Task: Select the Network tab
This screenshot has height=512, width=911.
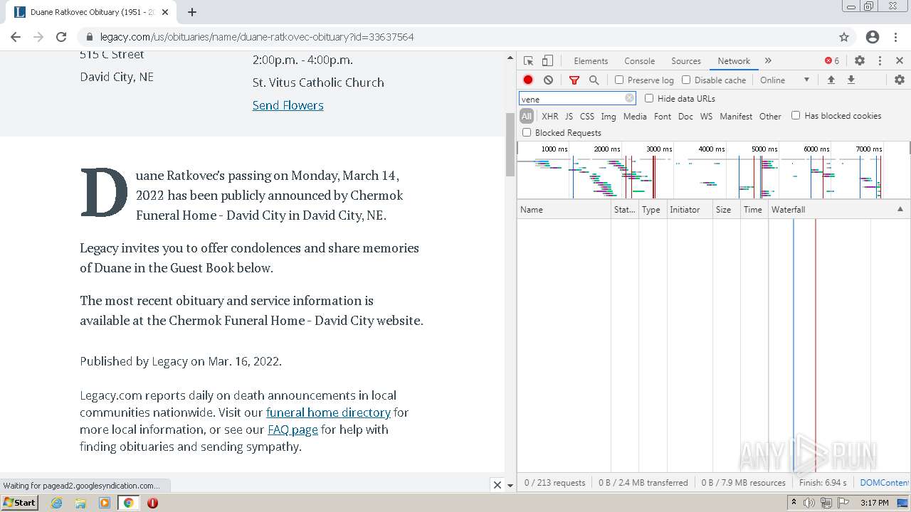Action: (734, 61)
